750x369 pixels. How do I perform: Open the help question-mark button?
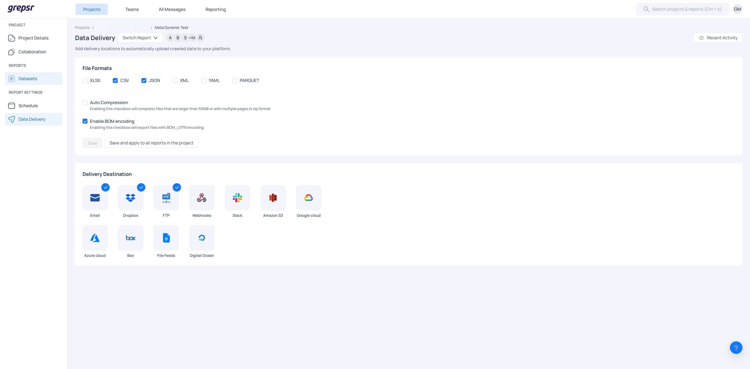coord(736,347)
